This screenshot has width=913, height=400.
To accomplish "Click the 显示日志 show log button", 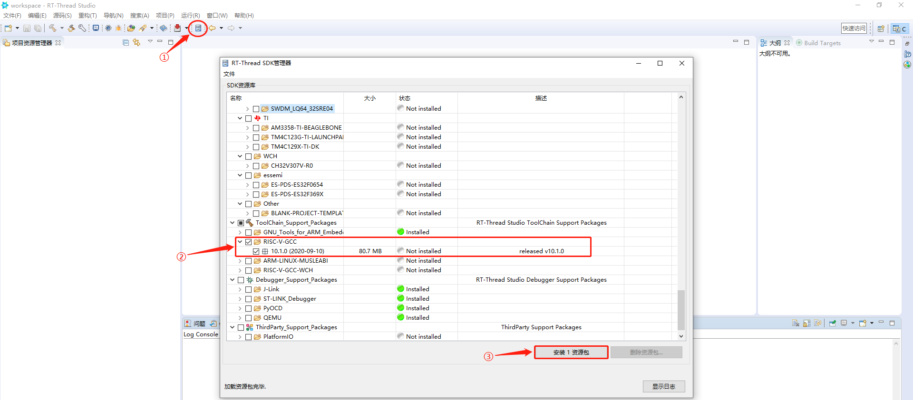I will click(x=664, y=387).
